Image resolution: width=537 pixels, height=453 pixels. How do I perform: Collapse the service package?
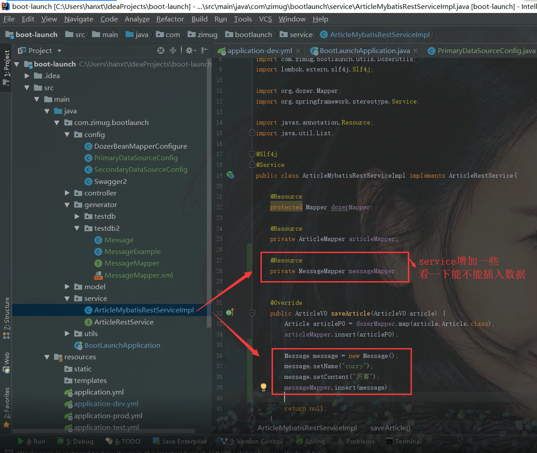[67, 299]
